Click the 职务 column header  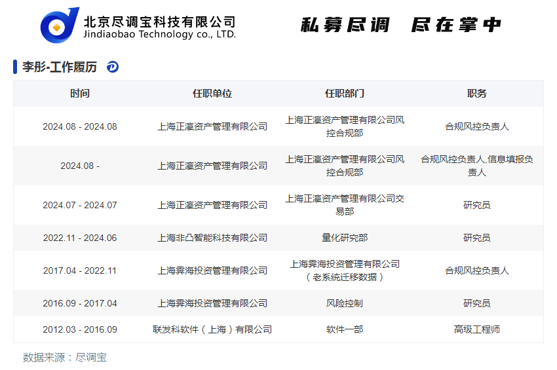click(476, 94)
